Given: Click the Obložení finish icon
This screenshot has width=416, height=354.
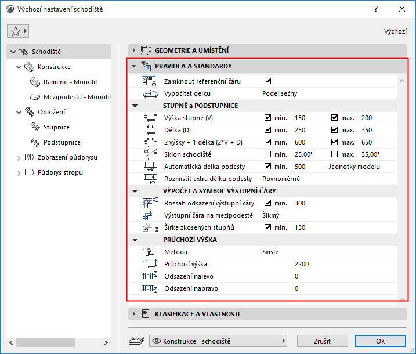Looking at the screenshot, I should pos(29,112).
